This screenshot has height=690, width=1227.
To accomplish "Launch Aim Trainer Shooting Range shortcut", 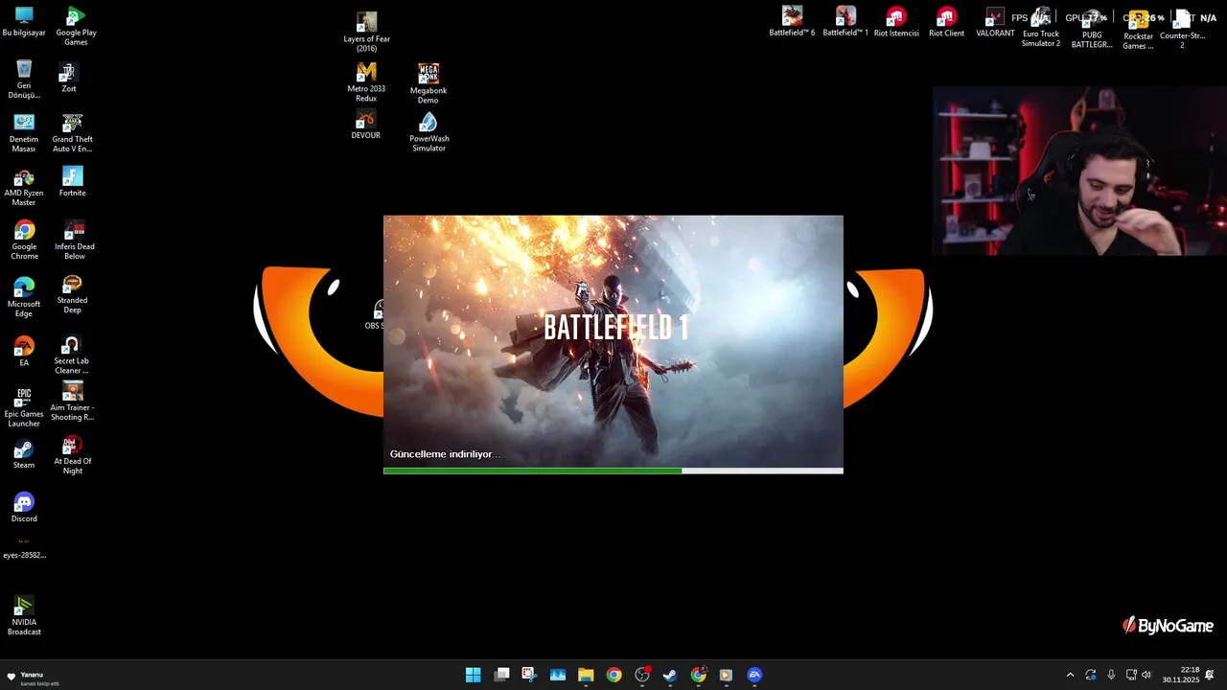I will [72, 402].
